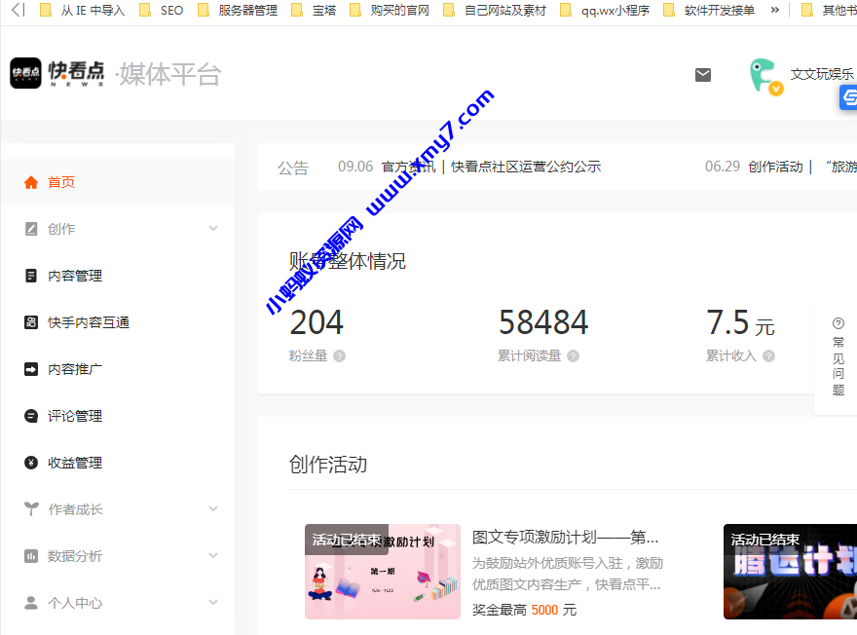Click the 作者成长 growth icon
The height and width of the screenshot is (635, 857).
tap(29, 508)
